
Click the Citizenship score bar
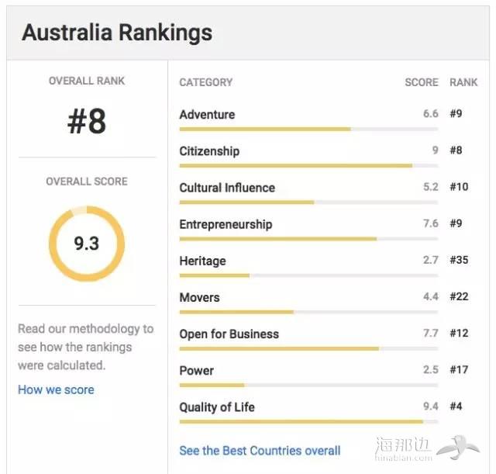(308, 165)
